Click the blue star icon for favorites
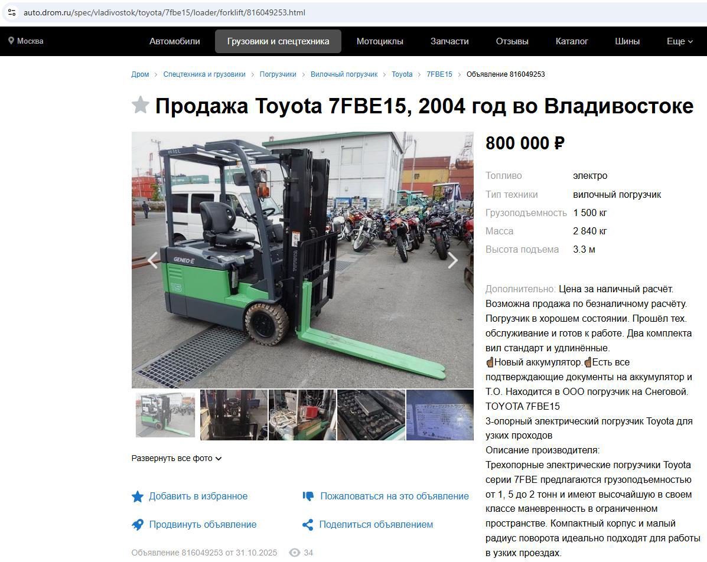 [138, 496]
